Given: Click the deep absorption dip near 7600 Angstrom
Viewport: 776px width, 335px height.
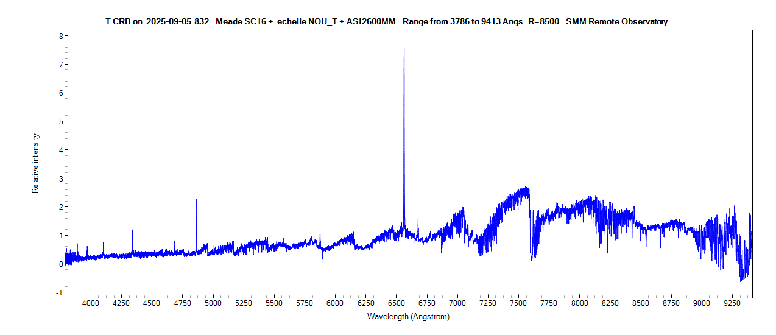Looking at the screenshot, I should (532, 257).
